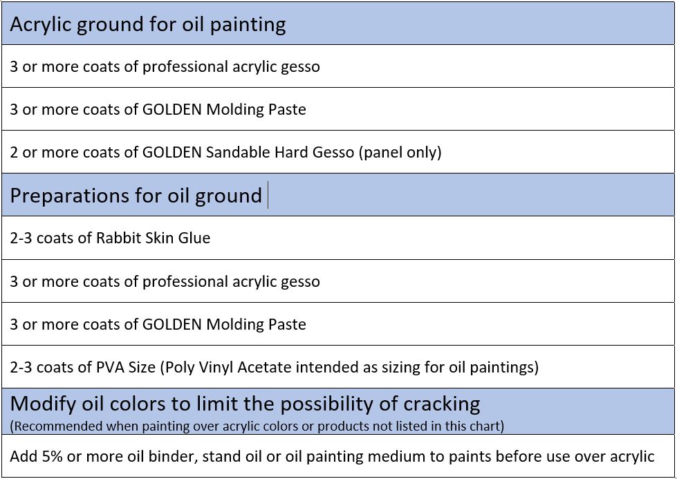Select the Molding Paste row above PVA Size
This screenshot has width=677, height=479.
point(158,325)
